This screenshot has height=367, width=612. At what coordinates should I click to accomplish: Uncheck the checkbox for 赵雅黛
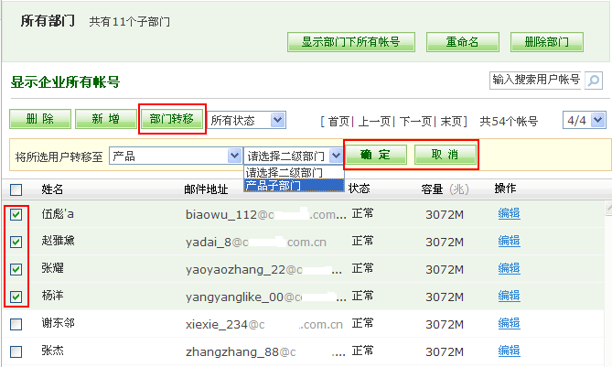[x=16, y=243]
